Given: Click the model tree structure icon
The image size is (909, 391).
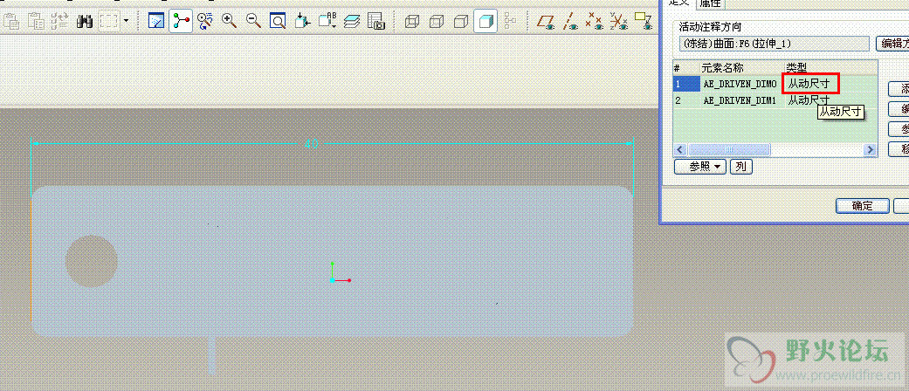Looking at the screenshot, I should click(x=510, y=22).
